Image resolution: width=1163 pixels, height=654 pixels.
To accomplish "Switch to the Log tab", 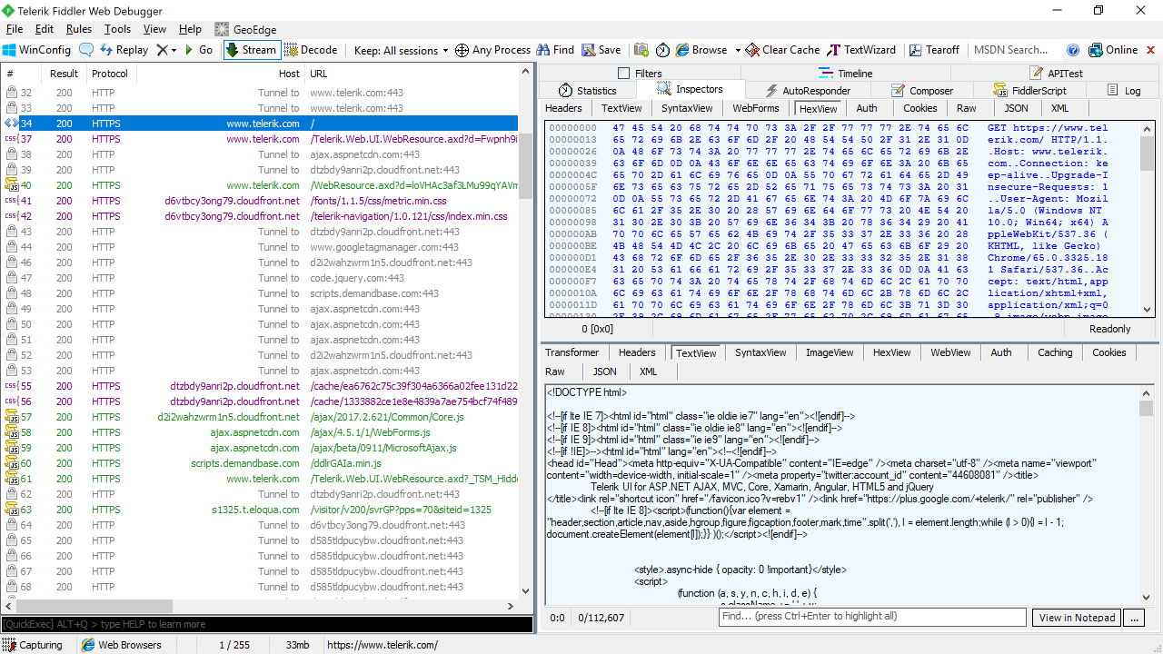I will [1123, 91].
